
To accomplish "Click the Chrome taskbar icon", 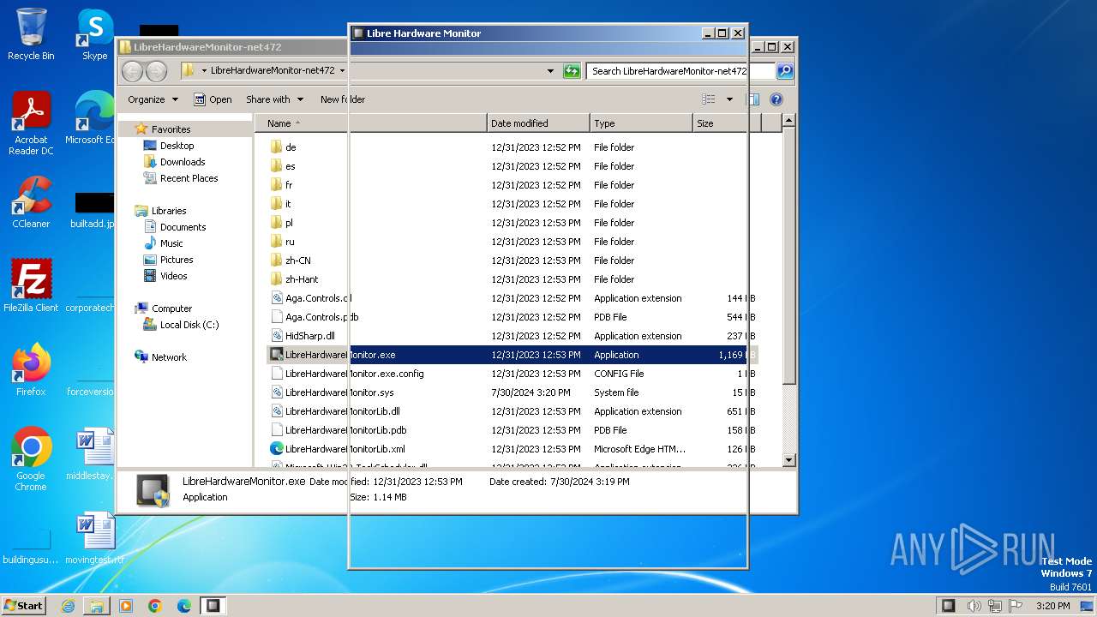I will click(x=155, y=606).
